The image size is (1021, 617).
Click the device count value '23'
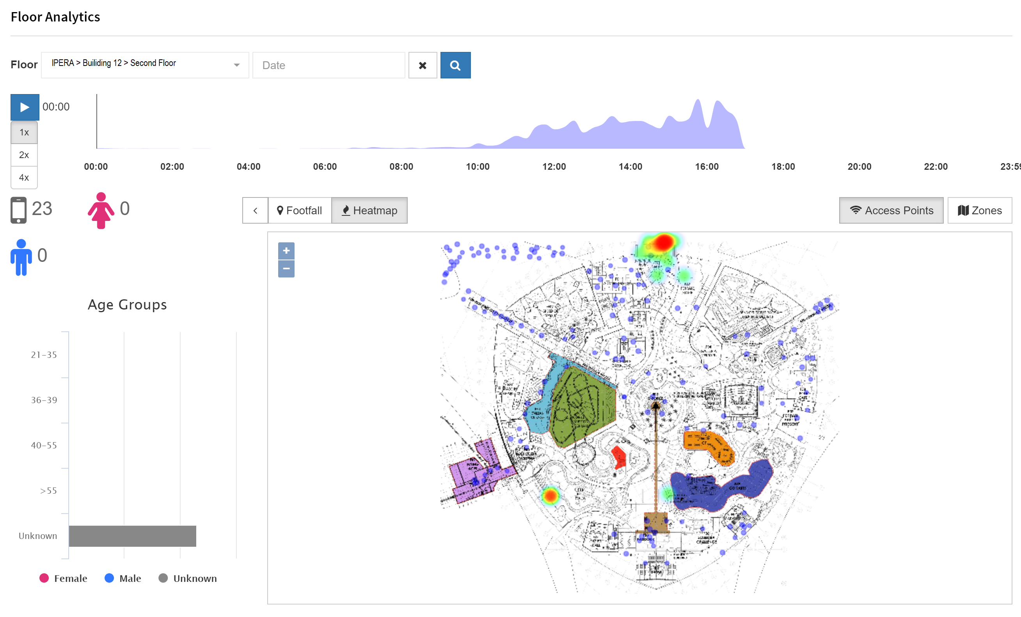[x=42, y=208]
